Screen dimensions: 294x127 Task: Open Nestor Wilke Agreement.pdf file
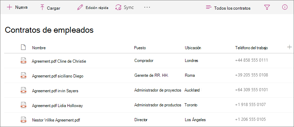pos(56,120)
